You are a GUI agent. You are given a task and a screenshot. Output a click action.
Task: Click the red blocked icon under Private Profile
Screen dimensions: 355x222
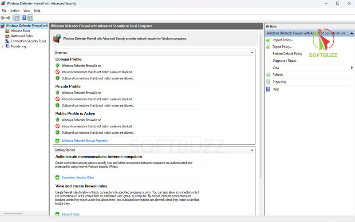[58, 99]
